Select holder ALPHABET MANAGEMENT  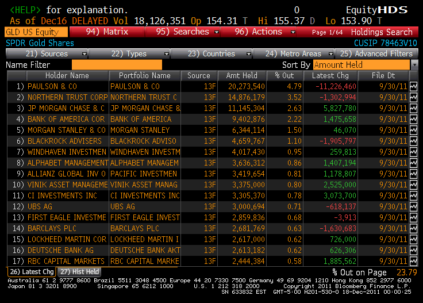tap(68, 163)
